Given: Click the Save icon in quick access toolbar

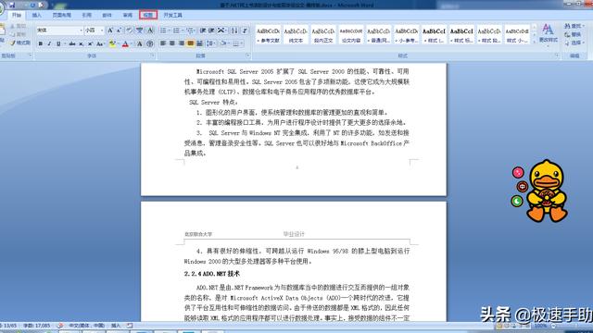Looking at the screenshot, I should [12, 5].
